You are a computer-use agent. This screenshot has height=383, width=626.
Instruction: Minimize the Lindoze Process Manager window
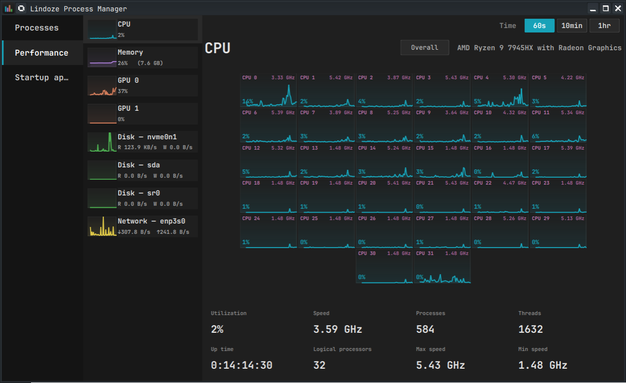coord(594,8)
